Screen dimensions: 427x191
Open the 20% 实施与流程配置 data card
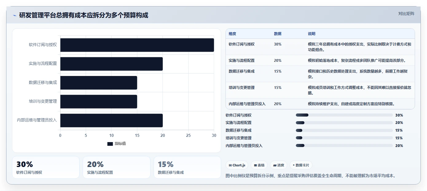point(116,167)
